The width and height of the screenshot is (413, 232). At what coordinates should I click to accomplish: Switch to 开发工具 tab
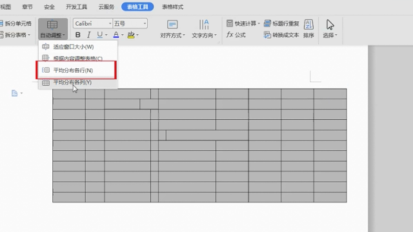click(76, 7)
